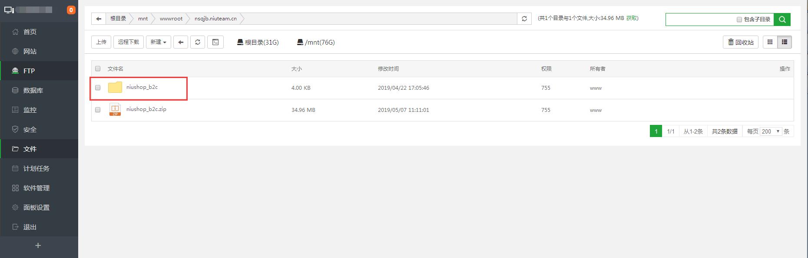Click the toolbar refresh button
This screenshot has width=808, height=258.
click(198, 42)
